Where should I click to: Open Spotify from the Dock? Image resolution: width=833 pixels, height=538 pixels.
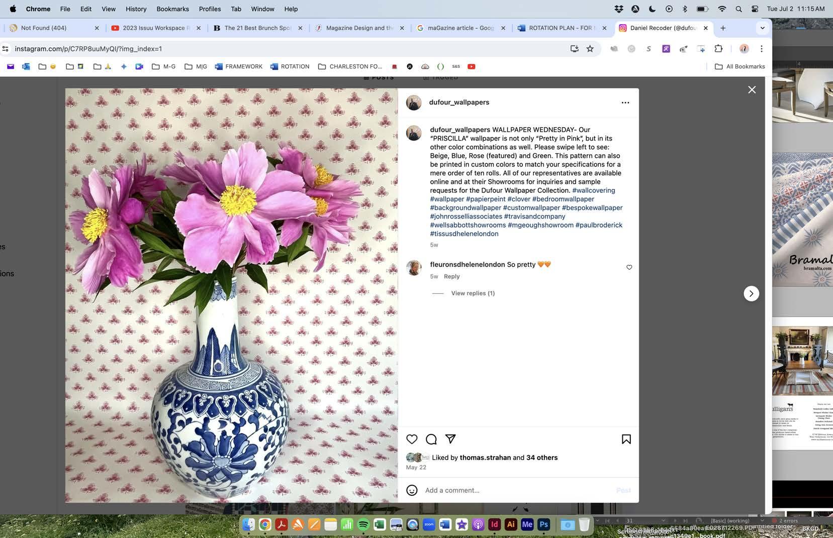(x=363, y=524)
